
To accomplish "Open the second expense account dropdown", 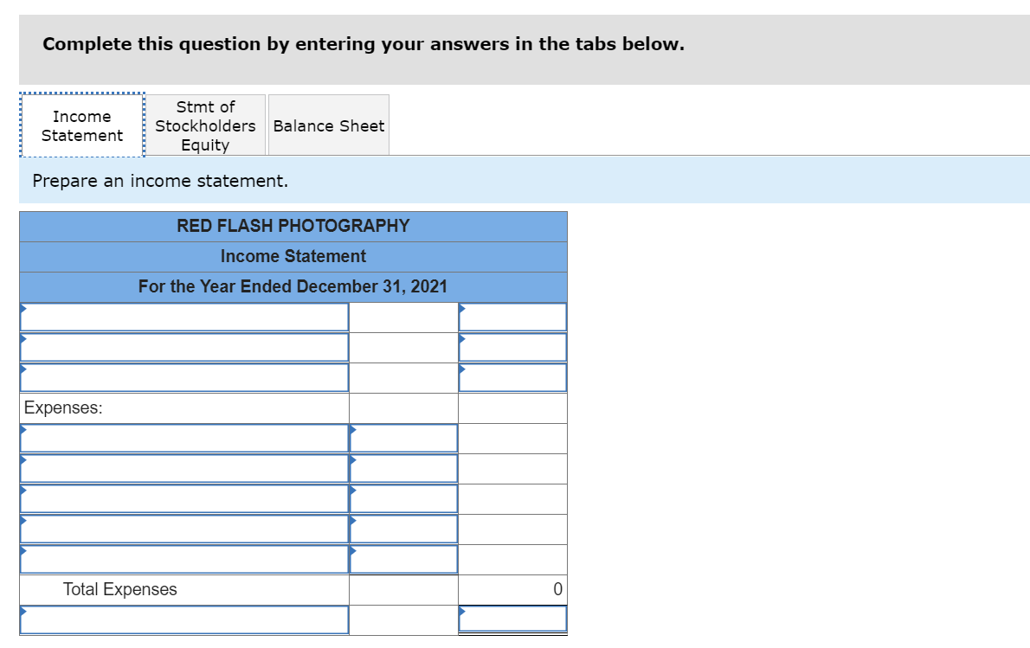I will click(183, 468).
